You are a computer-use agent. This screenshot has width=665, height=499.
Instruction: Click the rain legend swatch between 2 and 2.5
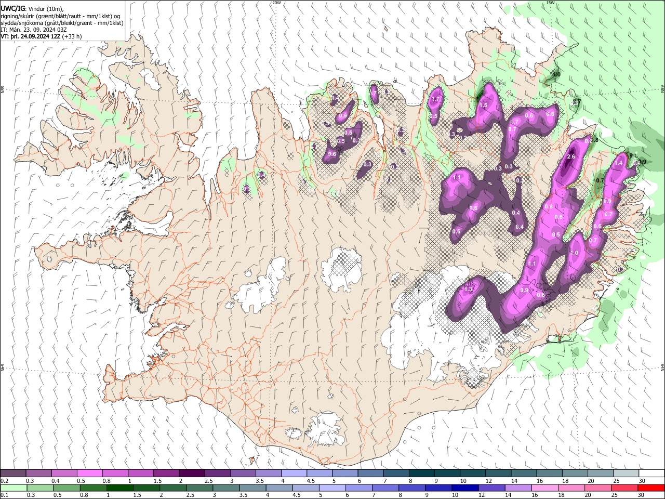pos(172,488)
